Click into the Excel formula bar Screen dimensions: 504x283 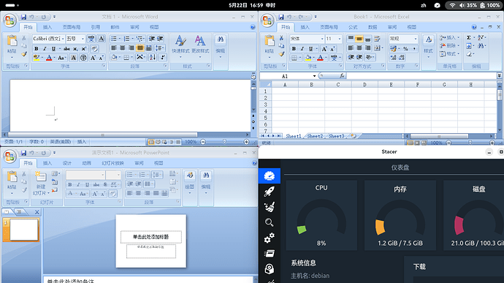click(421, 75)
